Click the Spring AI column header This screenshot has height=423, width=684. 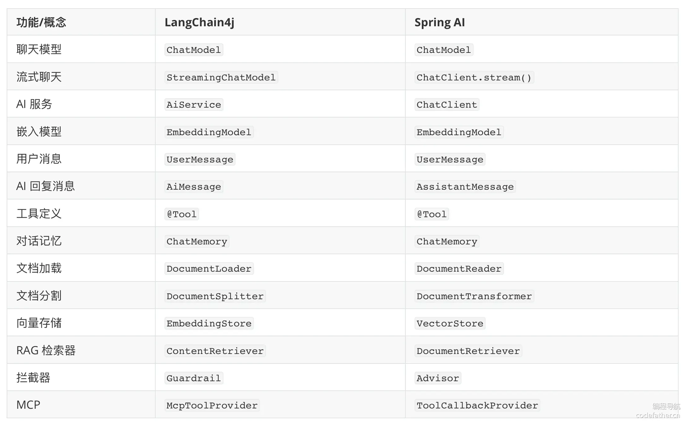point(440,22)
